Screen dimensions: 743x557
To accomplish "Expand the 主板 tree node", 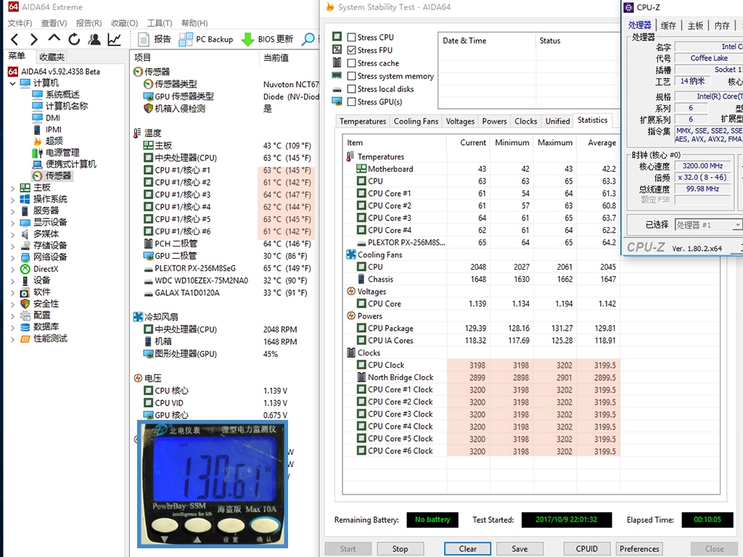I will point(13,188).
